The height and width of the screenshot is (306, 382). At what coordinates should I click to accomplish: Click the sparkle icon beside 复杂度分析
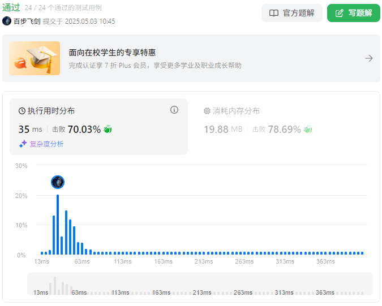pyautogui.click(x=23, y=144)
